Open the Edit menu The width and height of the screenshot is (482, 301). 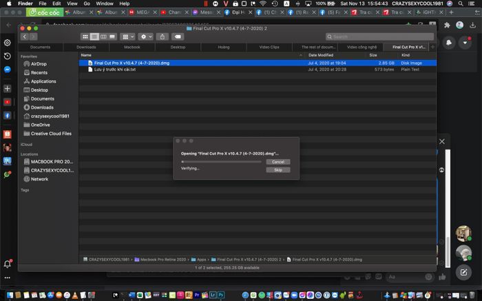(56, 3)
